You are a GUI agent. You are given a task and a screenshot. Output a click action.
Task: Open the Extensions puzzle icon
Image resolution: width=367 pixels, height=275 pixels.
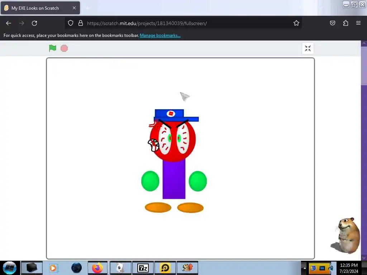345,23
